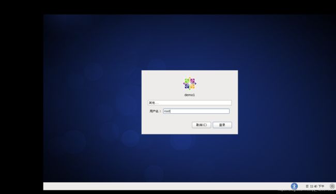Click the 取消(C) cancel button
This screenshot has height=194, width=336.
point(202,125)
